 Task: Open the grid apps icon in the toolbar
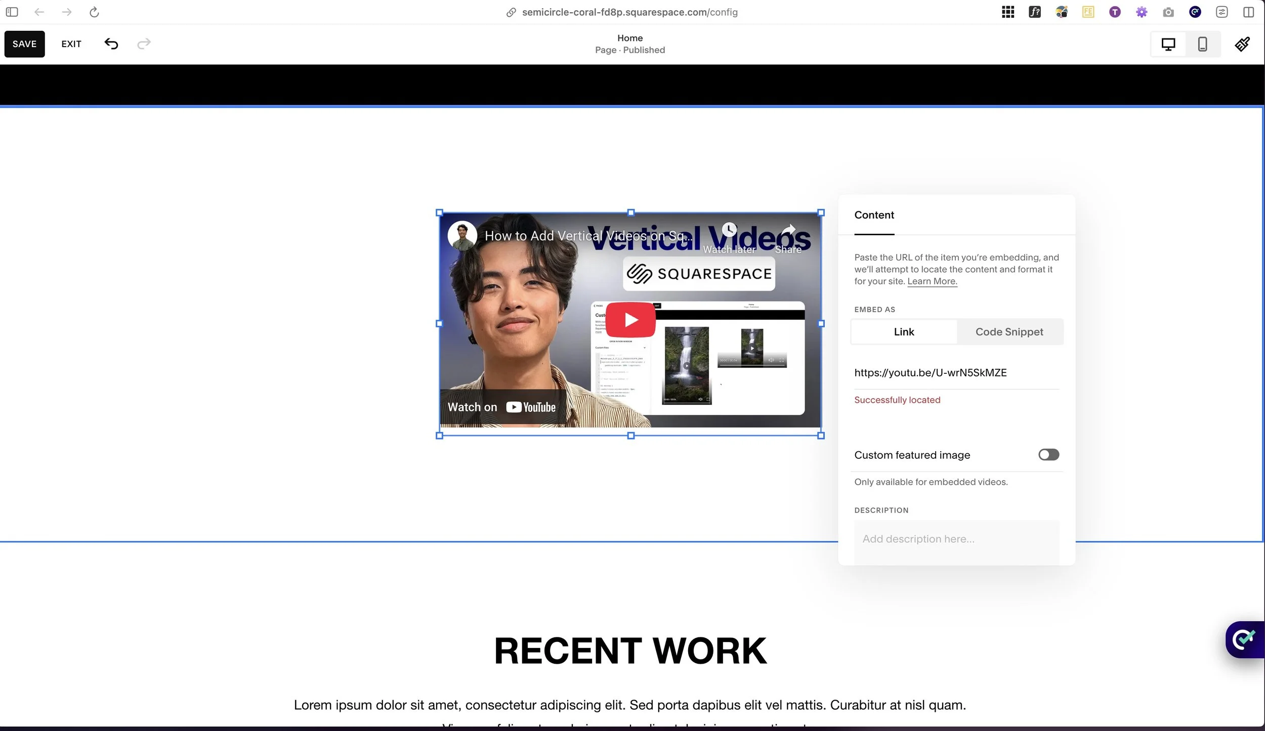1007,12
